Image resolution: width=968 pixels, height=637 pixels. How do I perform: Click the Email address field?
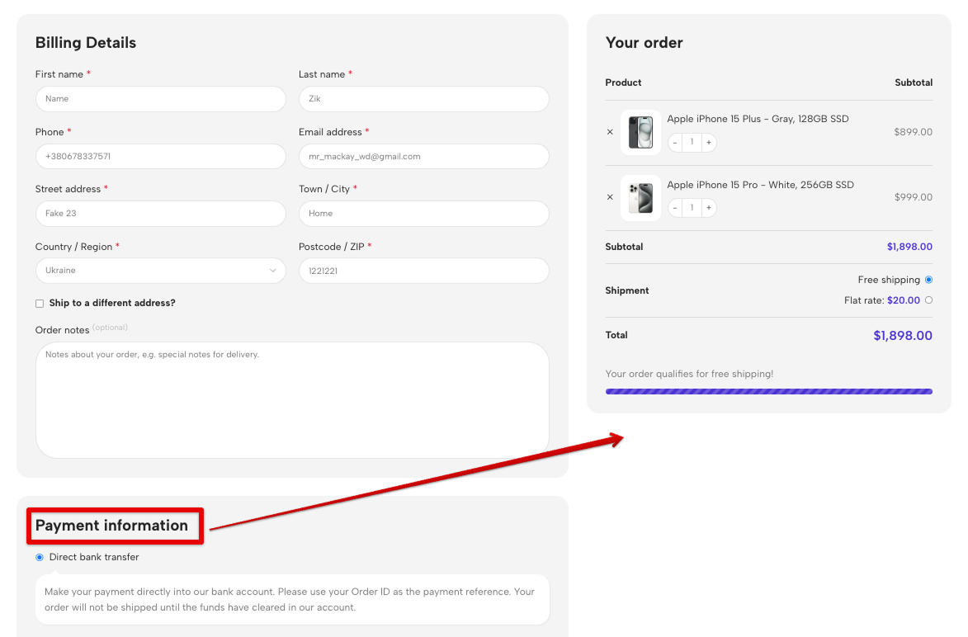click(423, 156)
